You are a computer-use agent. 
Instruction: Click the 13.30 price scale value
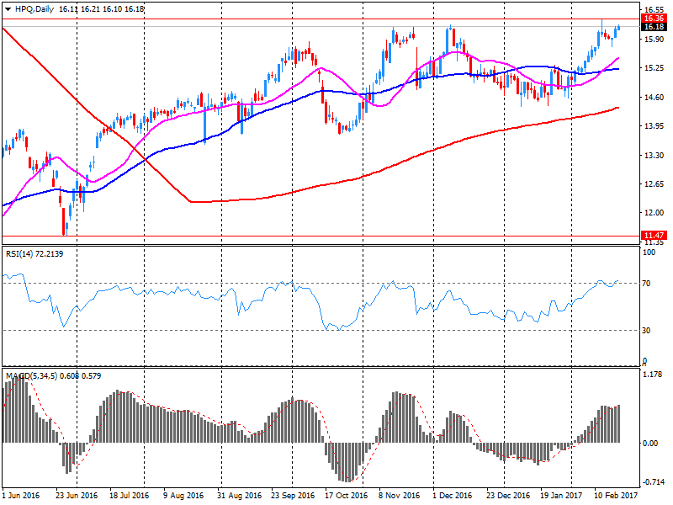tap(654, 155)
